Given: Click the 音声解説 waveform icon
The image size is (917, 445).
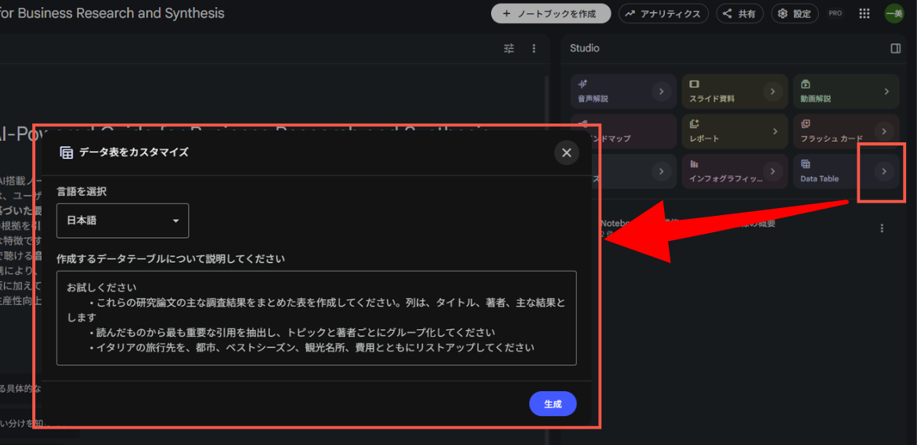Looking at the screenshot, I should [x=582, y=84].
